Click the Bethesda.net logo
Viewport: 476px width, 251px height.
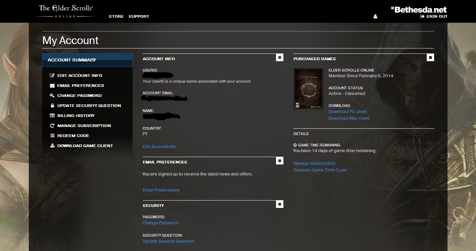419,10
